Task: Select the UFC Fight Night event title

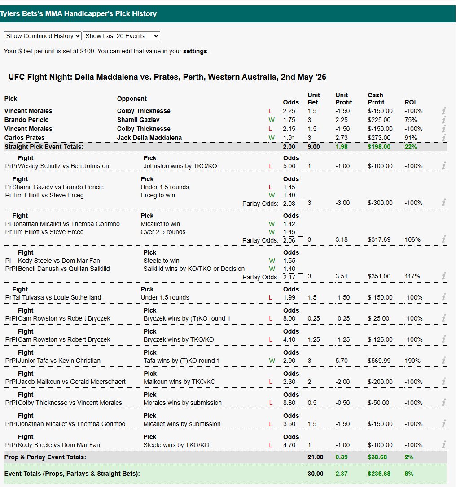Action: tap(167, 77)
